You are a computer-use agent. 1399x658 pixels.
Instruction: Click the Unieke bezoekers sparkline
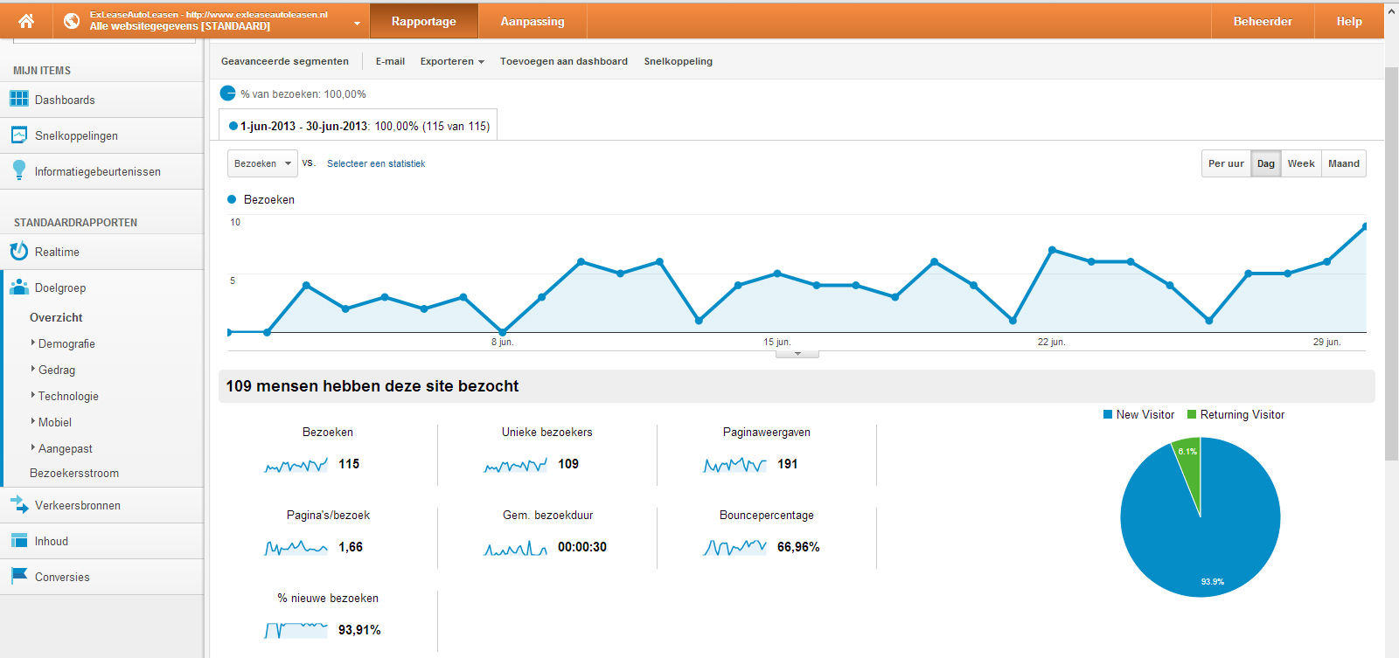(x=516, y=465)
